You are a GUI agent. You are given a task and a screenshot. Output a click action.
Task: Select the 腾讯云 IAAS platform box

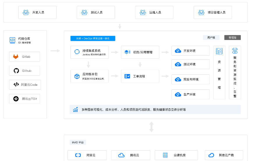[x=131, y=155]
